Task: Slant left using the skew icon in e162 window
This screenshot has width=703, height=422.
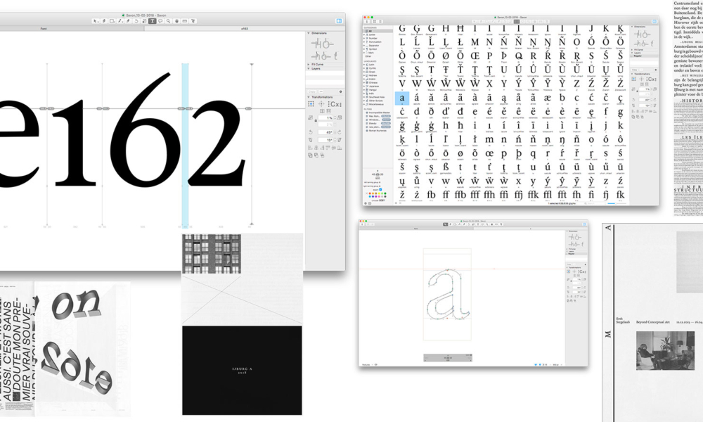Action: coord(311,140)
